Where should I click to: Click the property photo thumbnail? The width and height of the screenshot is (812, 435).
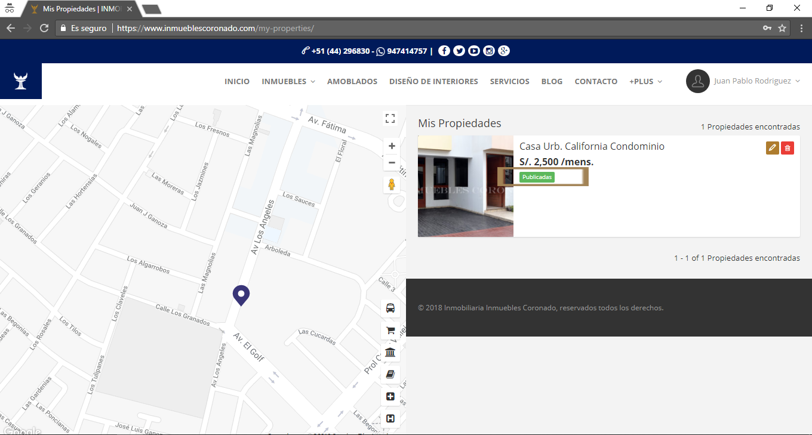pos(465,186)
